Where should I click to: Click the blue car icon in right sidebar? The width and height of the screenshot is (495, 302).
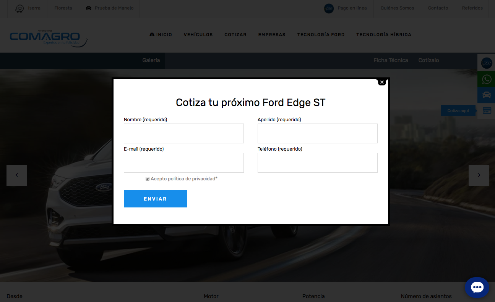coord(486,95)
